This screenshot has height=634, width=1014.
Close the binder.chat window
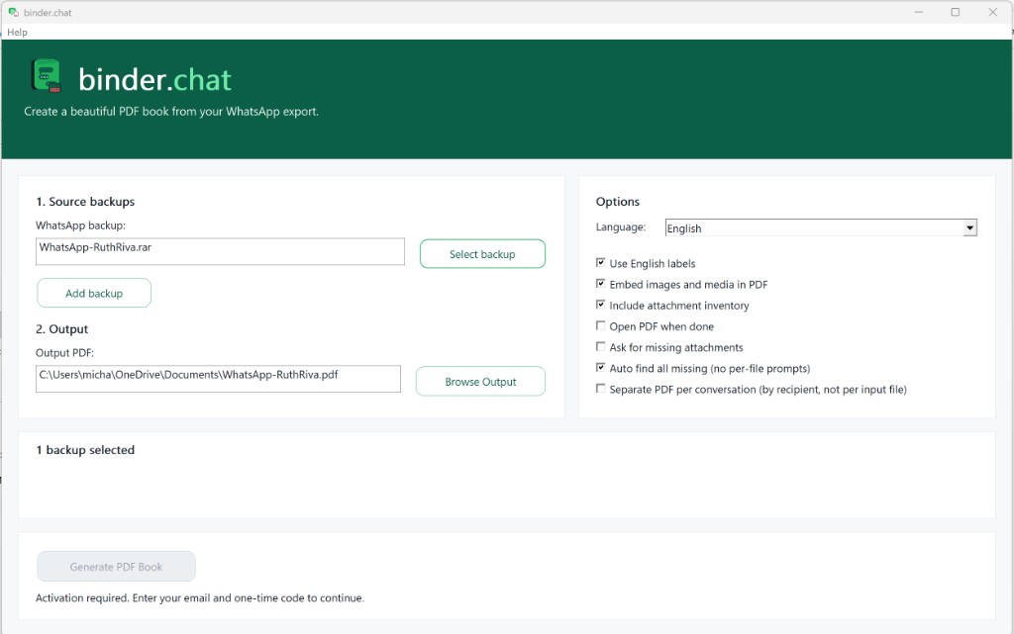click(992, 12)
